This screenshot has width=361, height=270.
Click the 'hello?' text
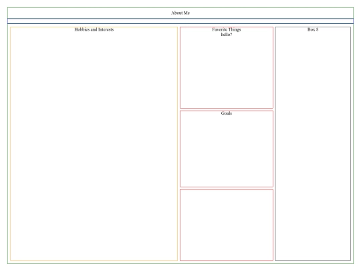point(227,35)
